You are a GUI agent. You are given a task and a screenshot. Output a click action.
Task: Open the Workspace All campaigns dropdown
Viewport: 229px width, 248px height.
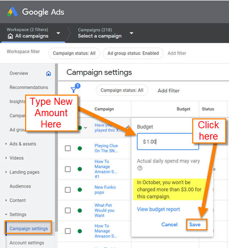click(58, 33)
